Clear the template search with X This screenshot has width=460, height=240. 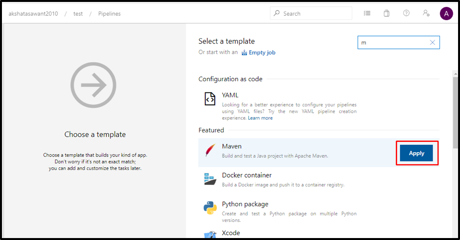coord(432,42)
